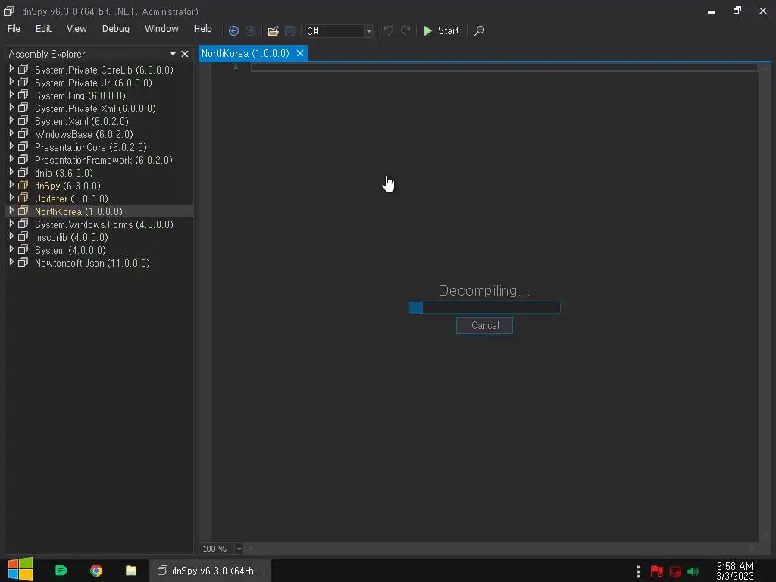Click the Decompiling progress bar
The height and width of the screenshot is (582, 776).
[x=484, y=308]
